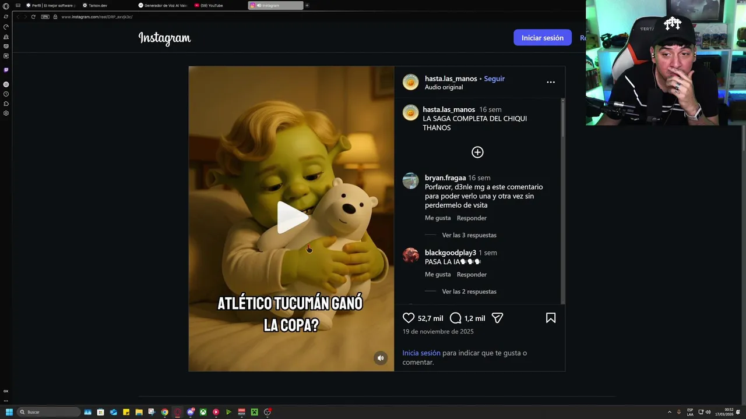Image resolution: width=746 pixels, height=419 pixels.
Task: Open the three-dot more options menu
Action: pyautogui.click(x=551, y=82)
